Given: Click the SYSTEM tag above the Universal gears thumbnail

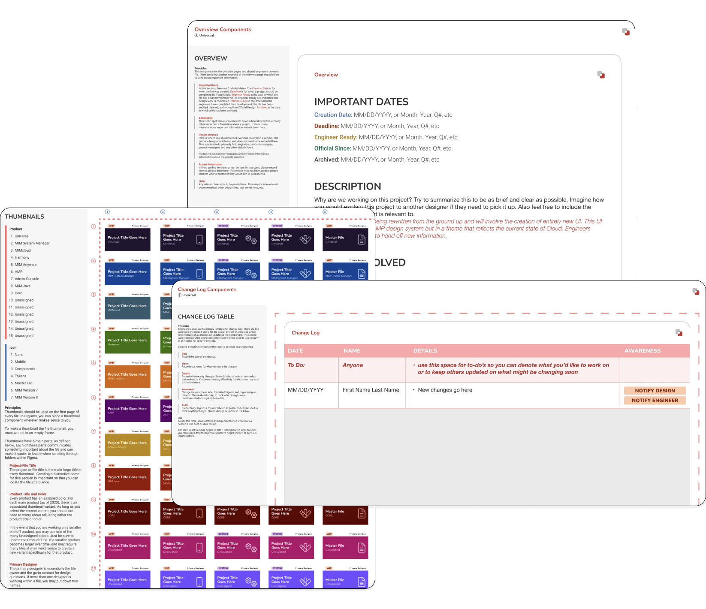Looking at the screenshot, I should 223,226.
